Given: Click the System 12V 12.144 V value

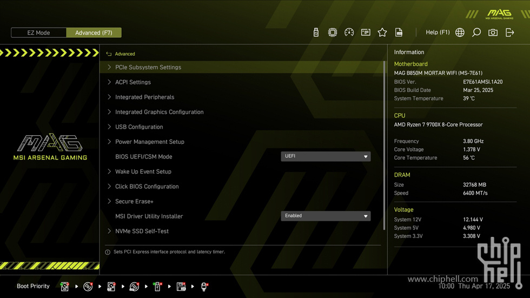Looking at the screenshot, I should 473,220.
